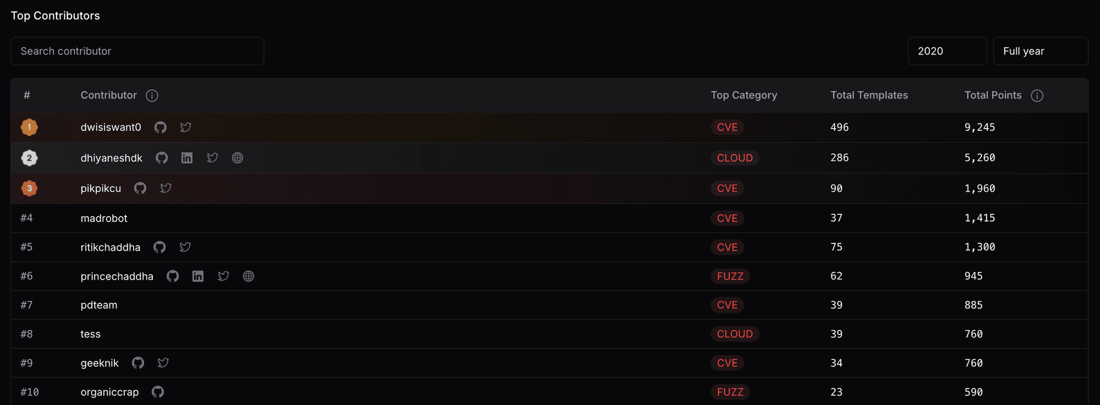Open dhiyaneshdk's LinkedIn icon

point(187,158)
